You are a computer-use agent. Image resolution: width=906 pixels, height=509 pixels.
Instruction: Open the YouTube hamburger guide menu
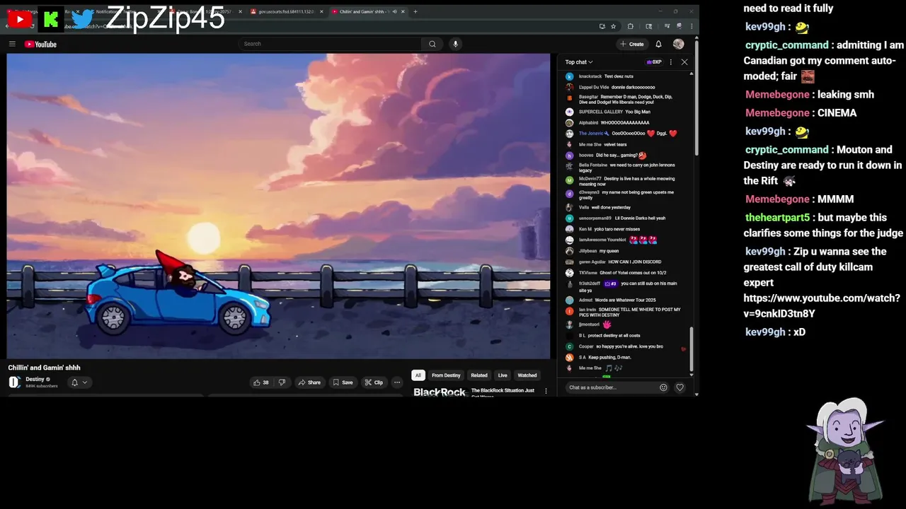[x=12, y=44]
